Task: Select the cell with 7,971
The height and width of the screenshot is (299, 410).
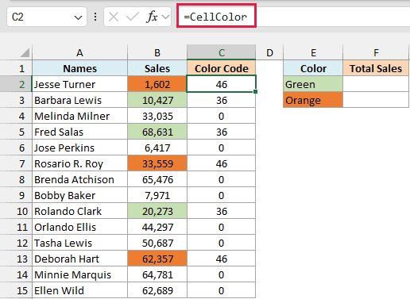Action: tap(157, 195)
